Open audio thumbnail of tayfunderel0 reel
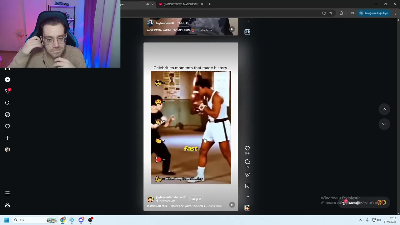This screenshot has height=225, width=400. coord(247,32)
